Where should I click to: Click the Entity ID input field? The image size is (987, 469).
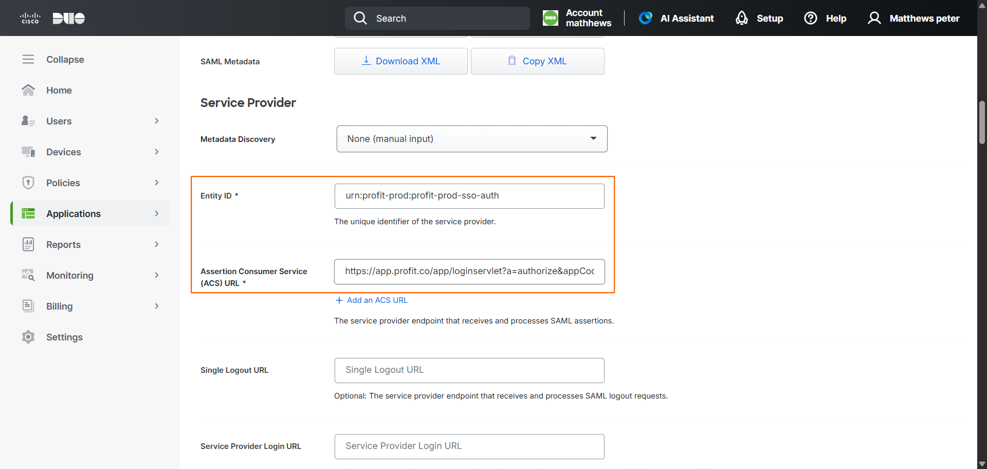point(469,196)
